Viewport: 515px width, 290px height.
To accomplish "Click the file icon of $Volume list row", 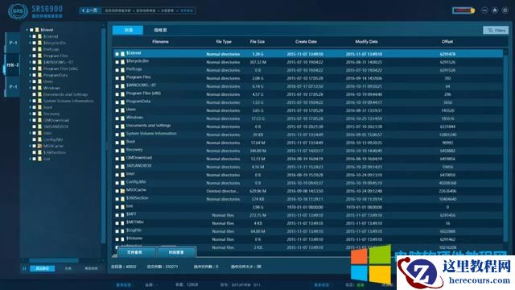I will click(122, 239).
